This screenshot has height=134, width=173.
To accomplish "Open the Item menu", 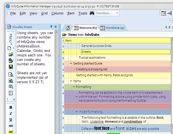I will pos(71,13).
